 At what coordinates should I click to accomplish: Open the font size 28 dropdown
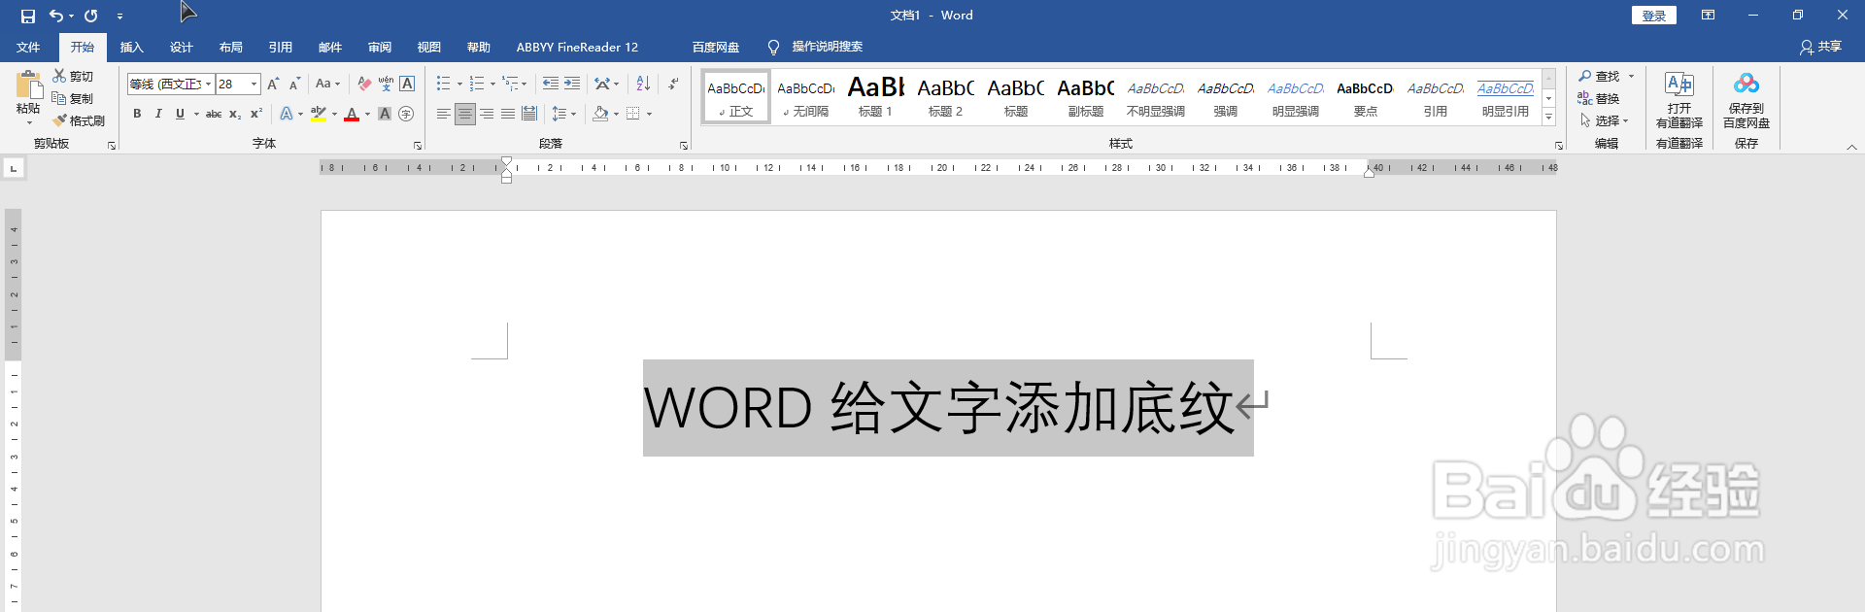(254, 85)
